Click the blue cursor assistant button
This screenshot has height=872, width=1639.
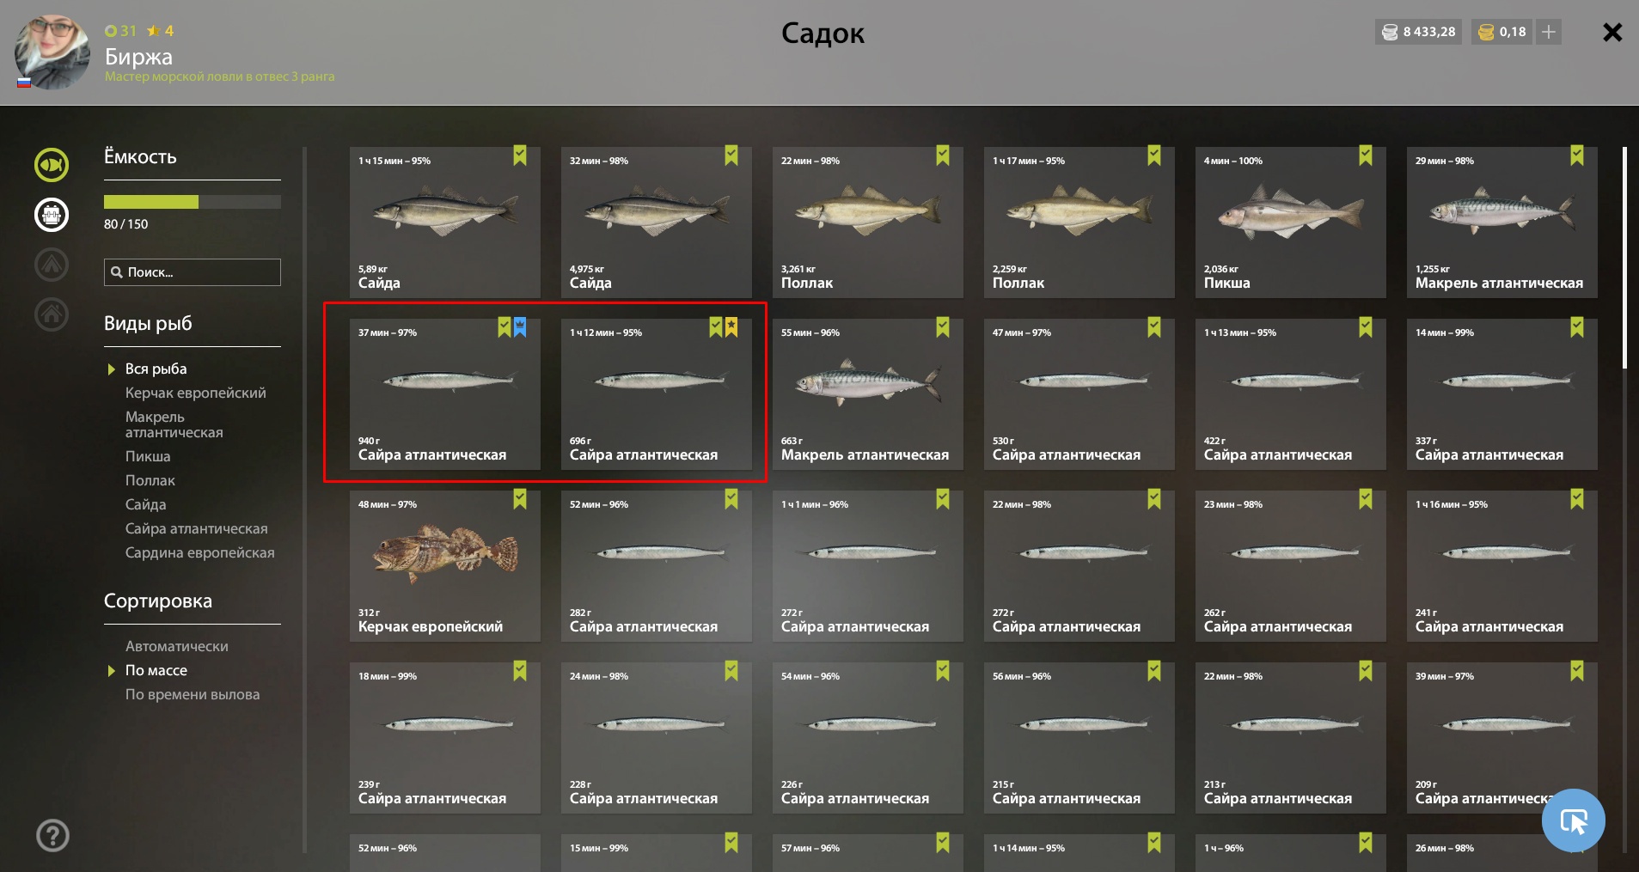1574,820
